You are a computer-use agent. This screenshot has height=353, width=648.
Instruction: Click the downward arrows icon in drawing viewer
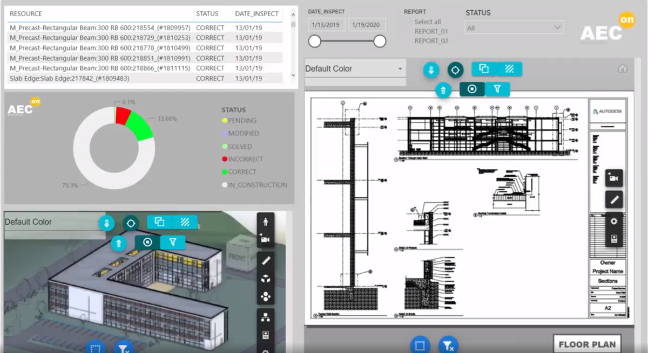[x=431, y=70]
